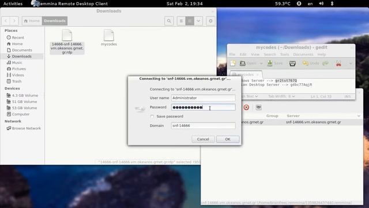Focus the Password input field
The width and height of the screenshot is (369, 208).
(x=203, y=107)
